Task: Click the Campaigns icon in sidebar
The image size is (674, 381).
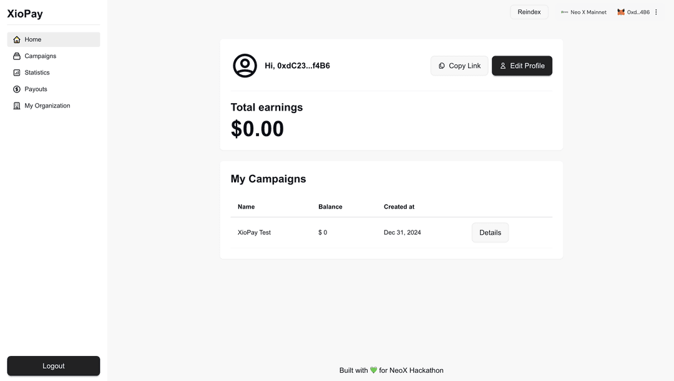Action: pos(17,56)
